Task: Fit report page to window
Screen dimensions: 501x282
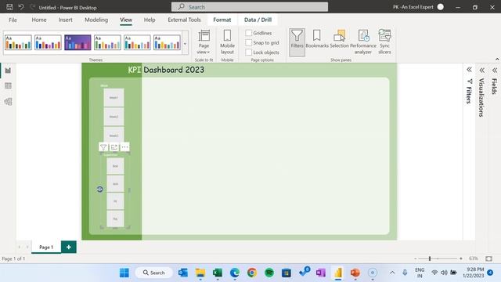Action: point(488,258)
